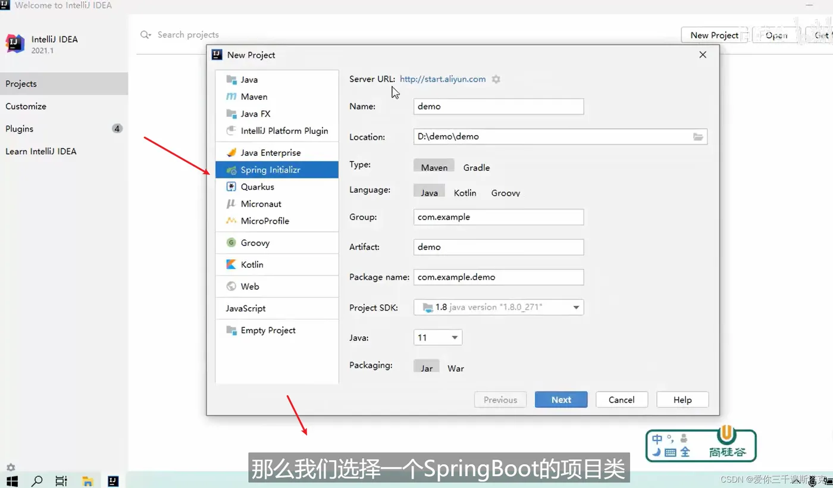Switch build Type to Gradle
The height and width of the screenshot is (488, 833).
(477, 167)
